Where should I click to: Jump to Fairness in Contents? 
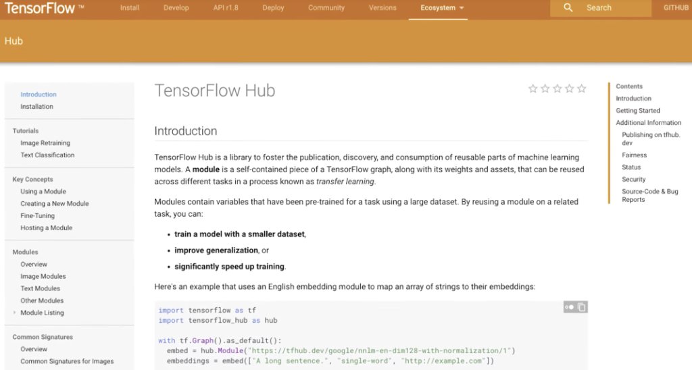(x=634, y=155)
